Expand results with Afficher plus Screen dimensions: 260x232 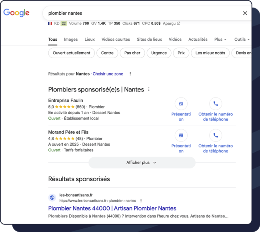(x=142, y=163)
